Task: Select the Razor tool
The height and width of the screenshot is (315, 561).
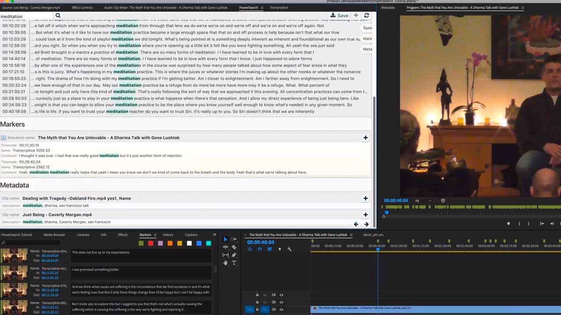Action: 234,247
